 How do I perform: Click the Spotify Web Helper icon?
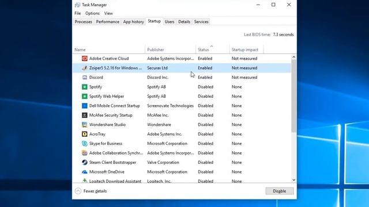pyautogui.click(x=85, y=96)
